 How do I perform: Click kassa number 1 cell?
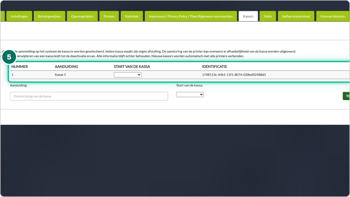(12, 75)
